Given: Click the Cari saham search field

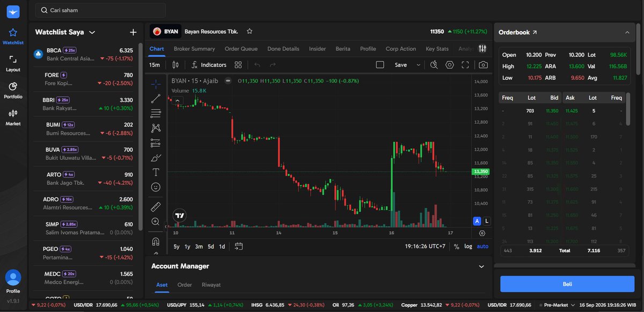Looking at the screenshot, I should [x=100, y=10].
